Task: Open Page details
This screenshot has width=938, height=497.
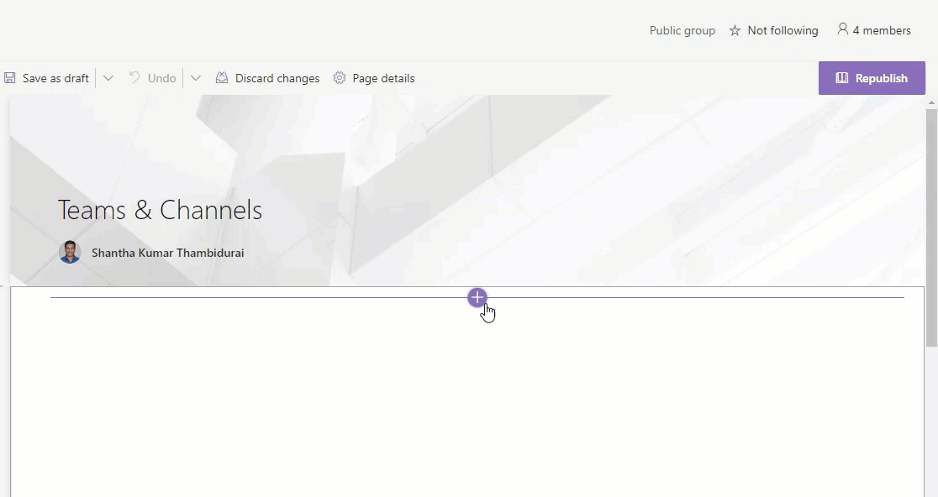Action: 374,78
